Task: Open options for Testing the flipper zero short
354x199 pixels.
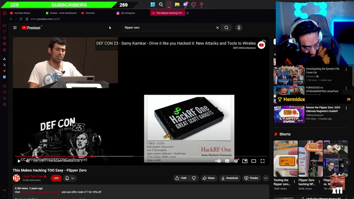Action: pyautogui.click(x=294, y=182)
